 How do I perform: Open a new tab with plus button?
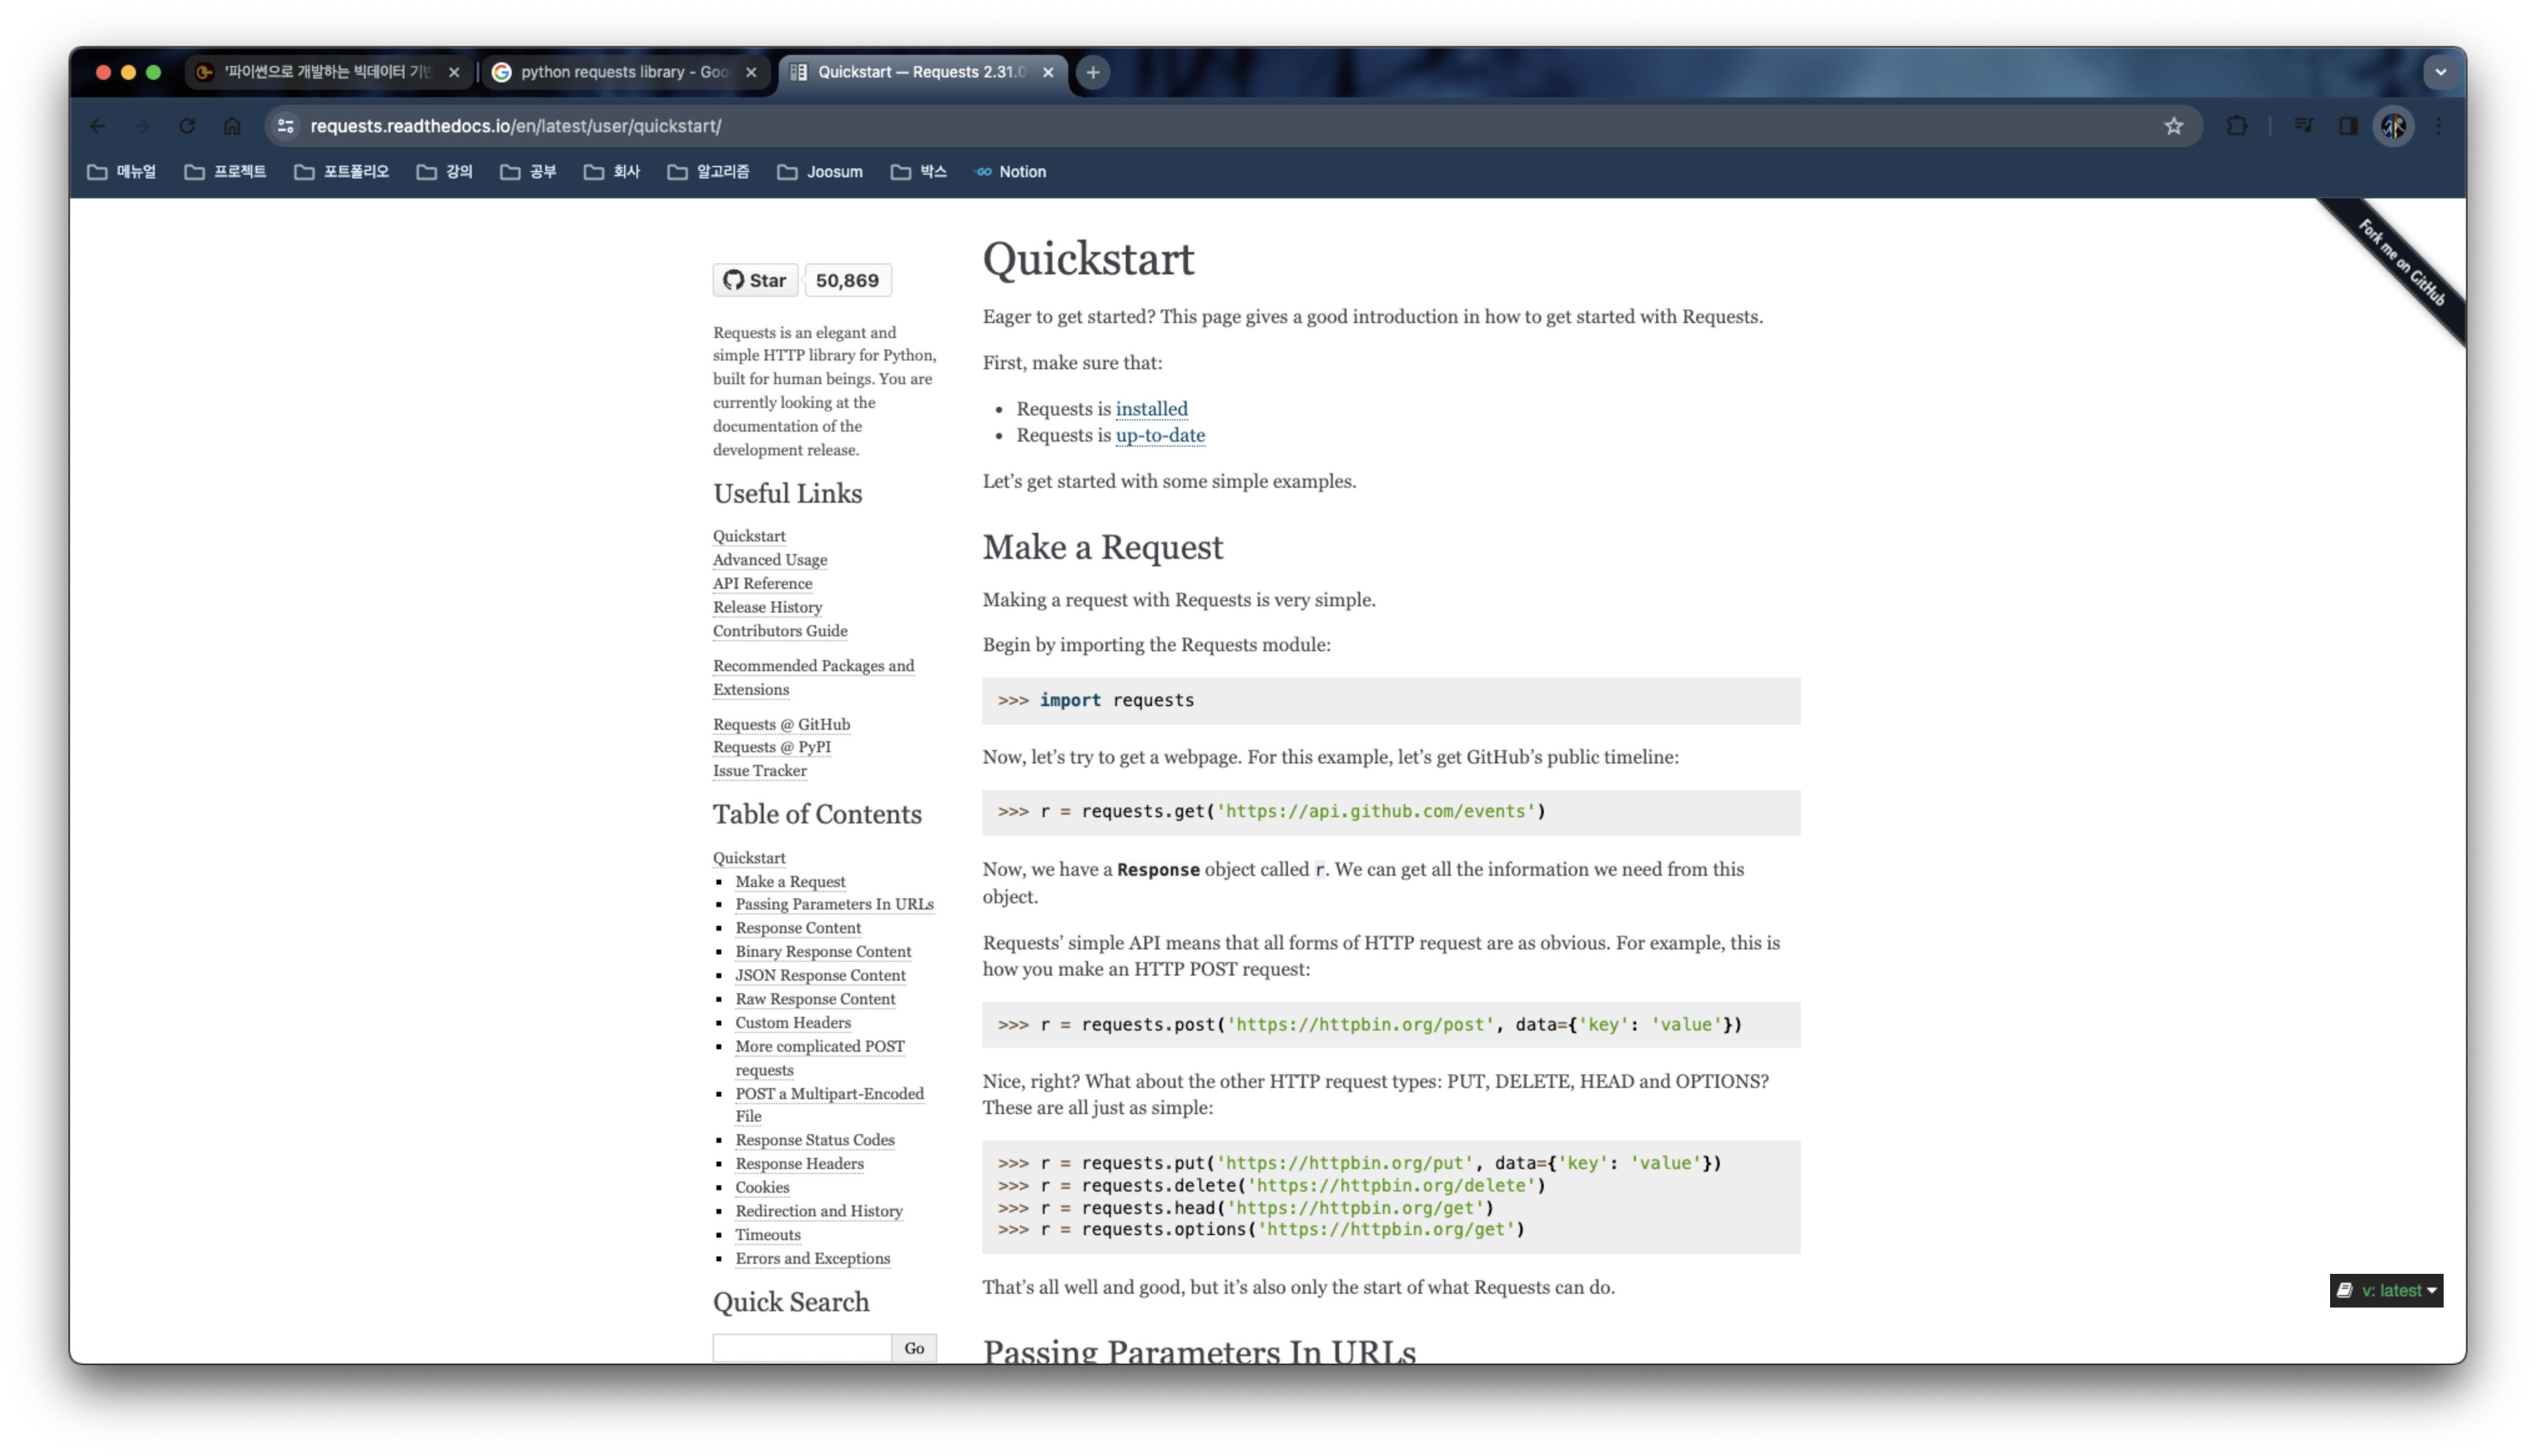click(1093, 72)
